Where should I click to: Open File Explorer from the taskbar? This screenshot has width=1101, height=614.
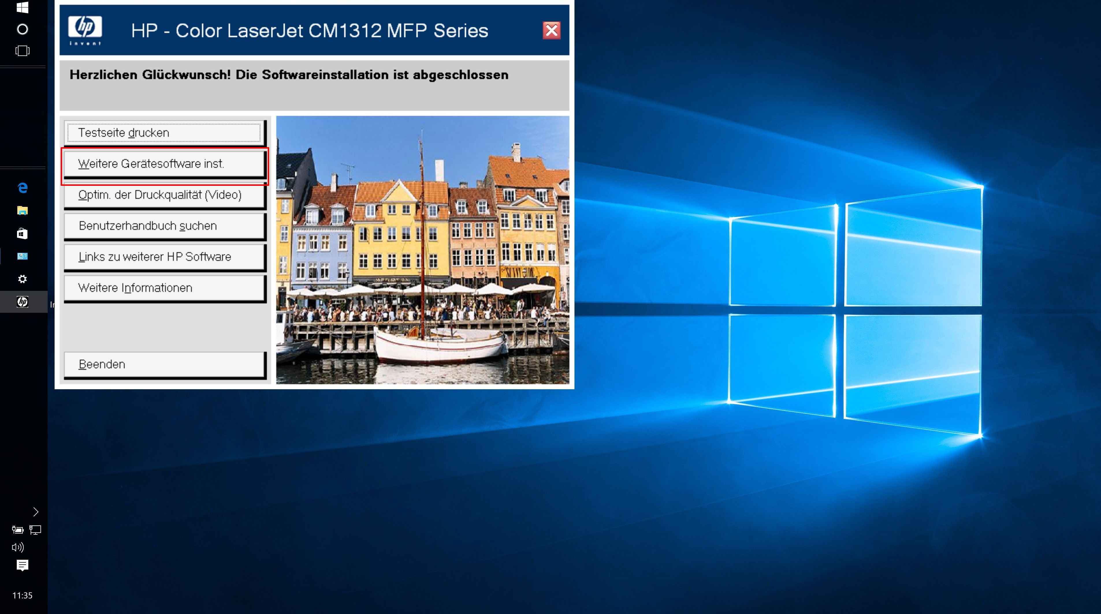pos(23,211)
